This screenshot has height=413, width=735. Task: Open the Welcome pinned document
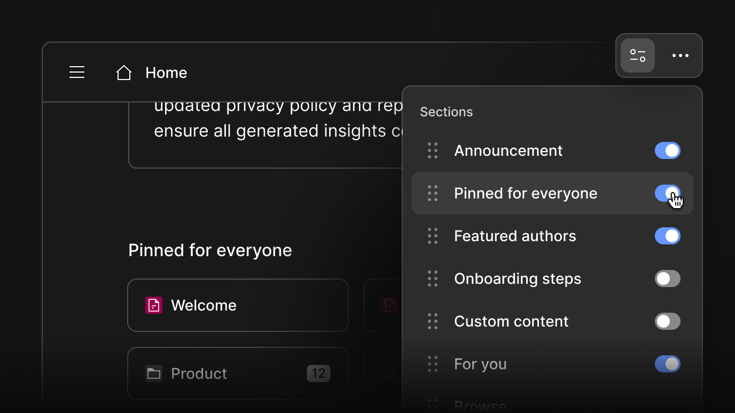coord(238,305)
